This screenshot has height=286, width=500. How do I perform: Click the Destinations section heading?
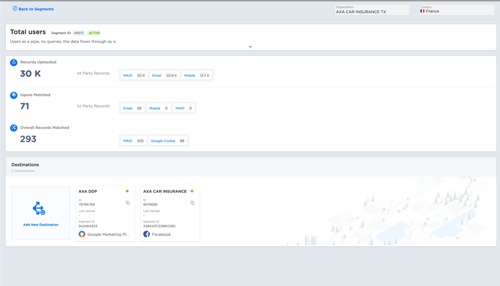[x=25, y=165]
